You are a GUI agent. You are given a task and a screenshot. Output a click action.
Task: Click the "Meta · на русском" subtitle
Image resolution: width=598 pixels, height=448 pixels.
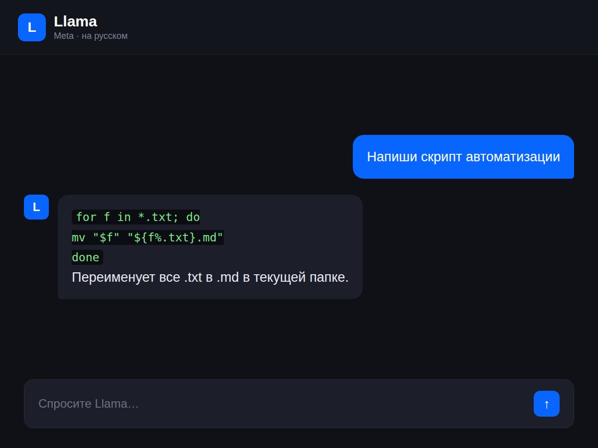91,36
